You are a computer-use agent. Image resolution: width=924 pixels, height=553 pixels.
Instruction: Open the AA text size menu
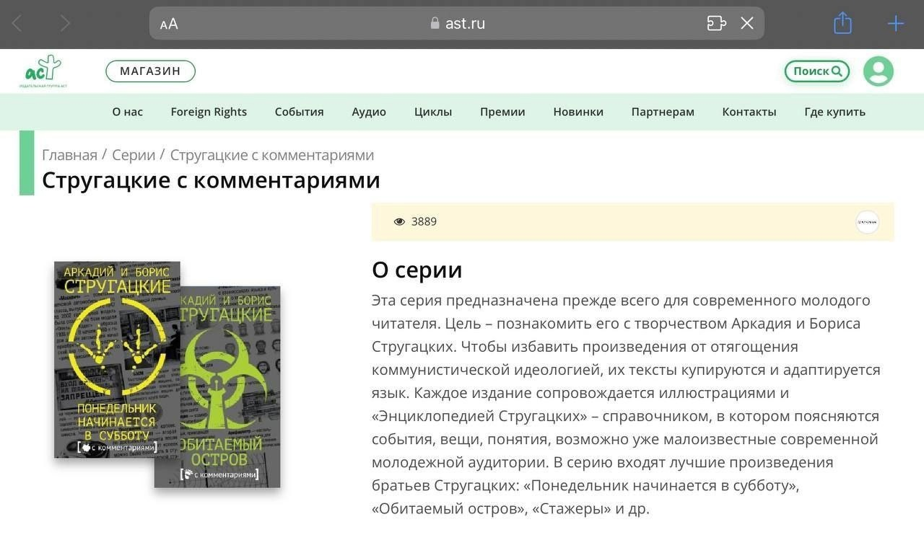click(x=169, y=24)
